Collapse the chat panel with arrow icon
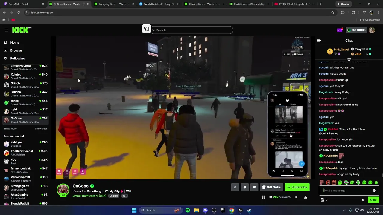The image size is (383, 215). [319, 40]
